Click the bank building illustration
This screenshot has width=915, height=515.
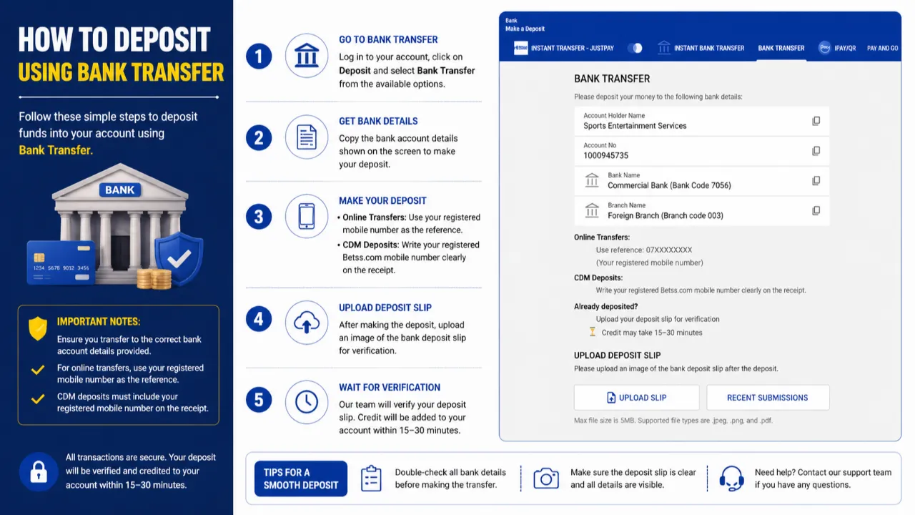(119, 225)
